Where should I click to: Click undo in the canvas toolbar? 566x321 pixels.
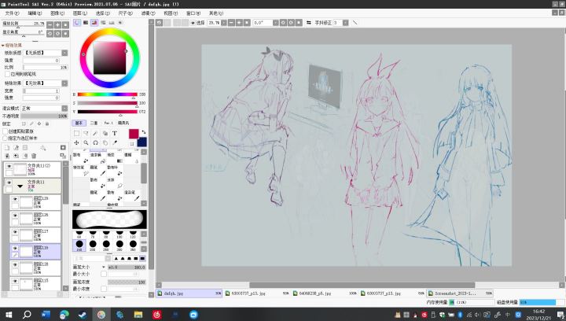point(159,22)
